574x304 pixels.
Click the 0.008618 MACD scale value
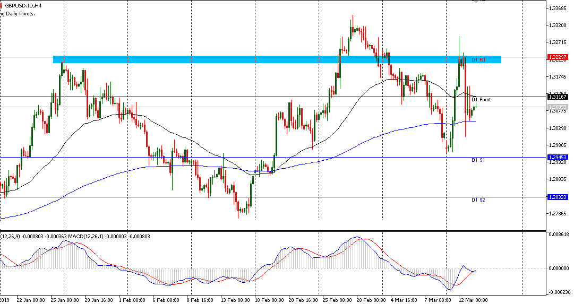[559, 234]
